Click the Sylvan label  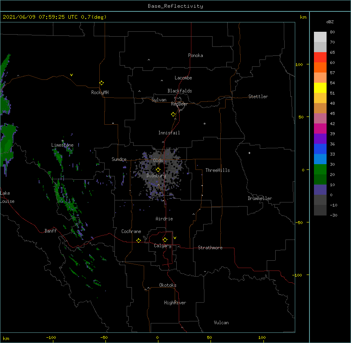tap(159, 100)
